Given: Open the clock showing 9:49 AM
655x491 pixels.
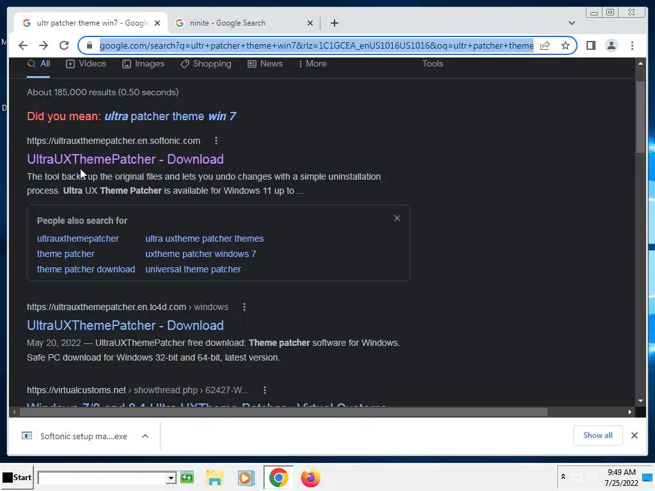Looking at the screenshot, I should (622, 478).
